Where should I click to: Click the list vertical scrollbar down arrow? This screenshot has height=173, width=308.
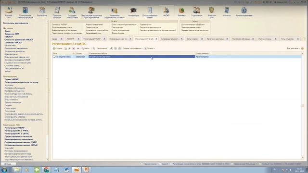[x=303, y=158]
